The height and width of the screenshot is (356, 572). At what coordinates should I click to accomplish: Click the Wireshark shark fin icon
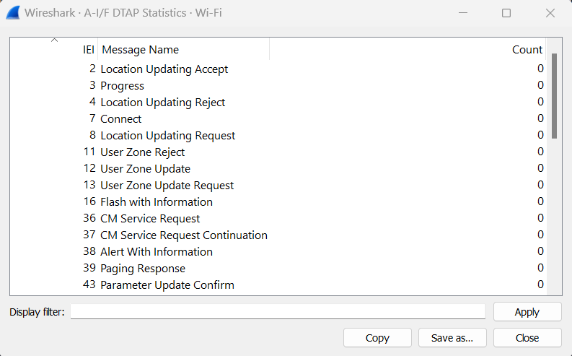click(12, 13)
